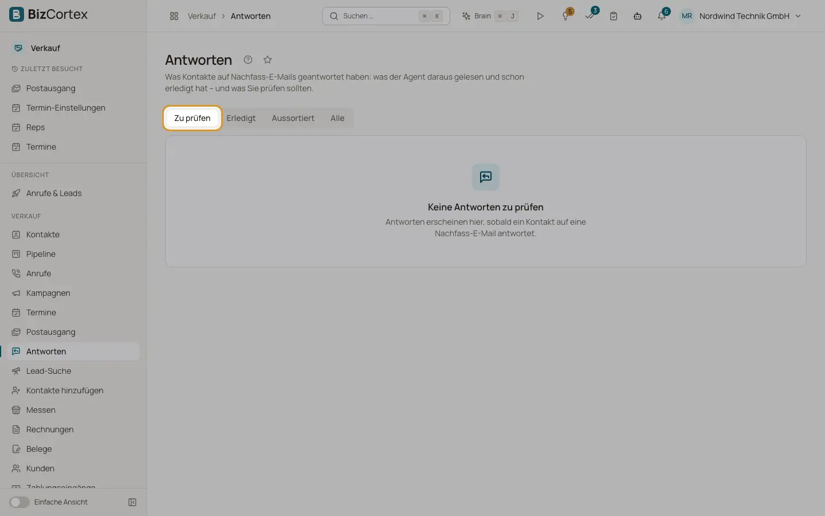This screenshot has width=825, height=516.
Task: Click the MR user avatar
Action: [687, 16]
